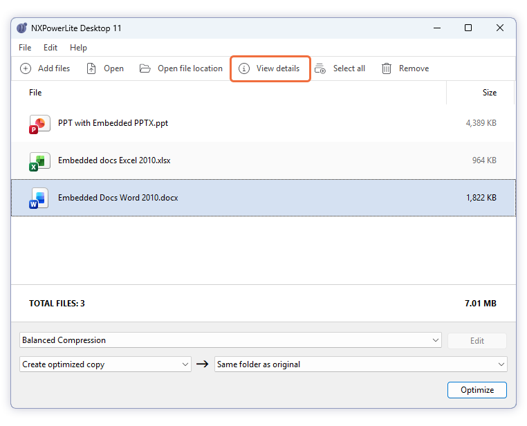Open the File menu
Screen dimensions: 527x426
(x=25, y=48)
